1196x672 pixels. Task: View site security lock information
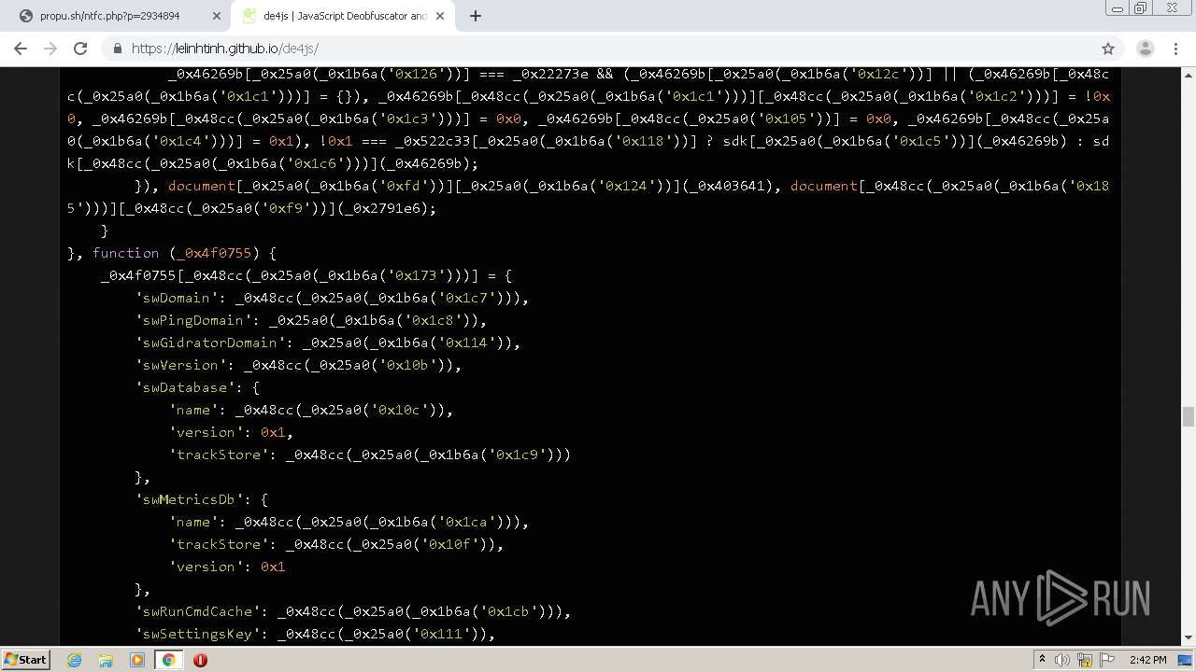pyautogui.click(x=117, y=49)
